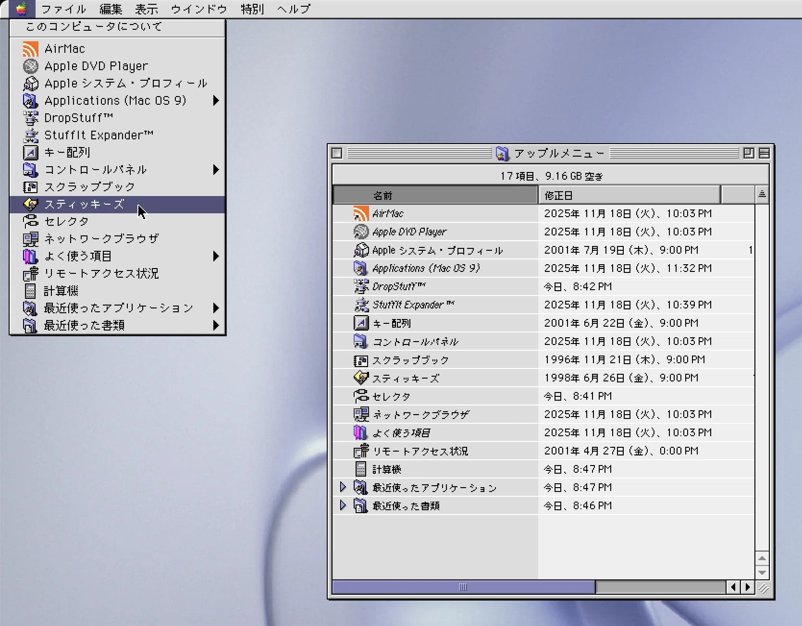This screenshot has height=626, width=802.
Task: Select コントロールパネル folder icon in window list
Action: (x=361, y=342)
